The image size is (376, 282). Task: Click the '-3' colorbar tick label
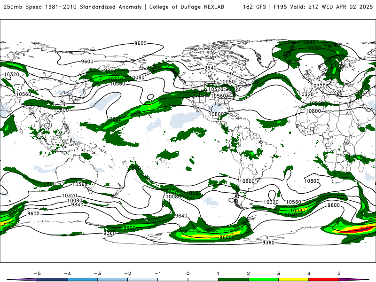coord(97,274)
